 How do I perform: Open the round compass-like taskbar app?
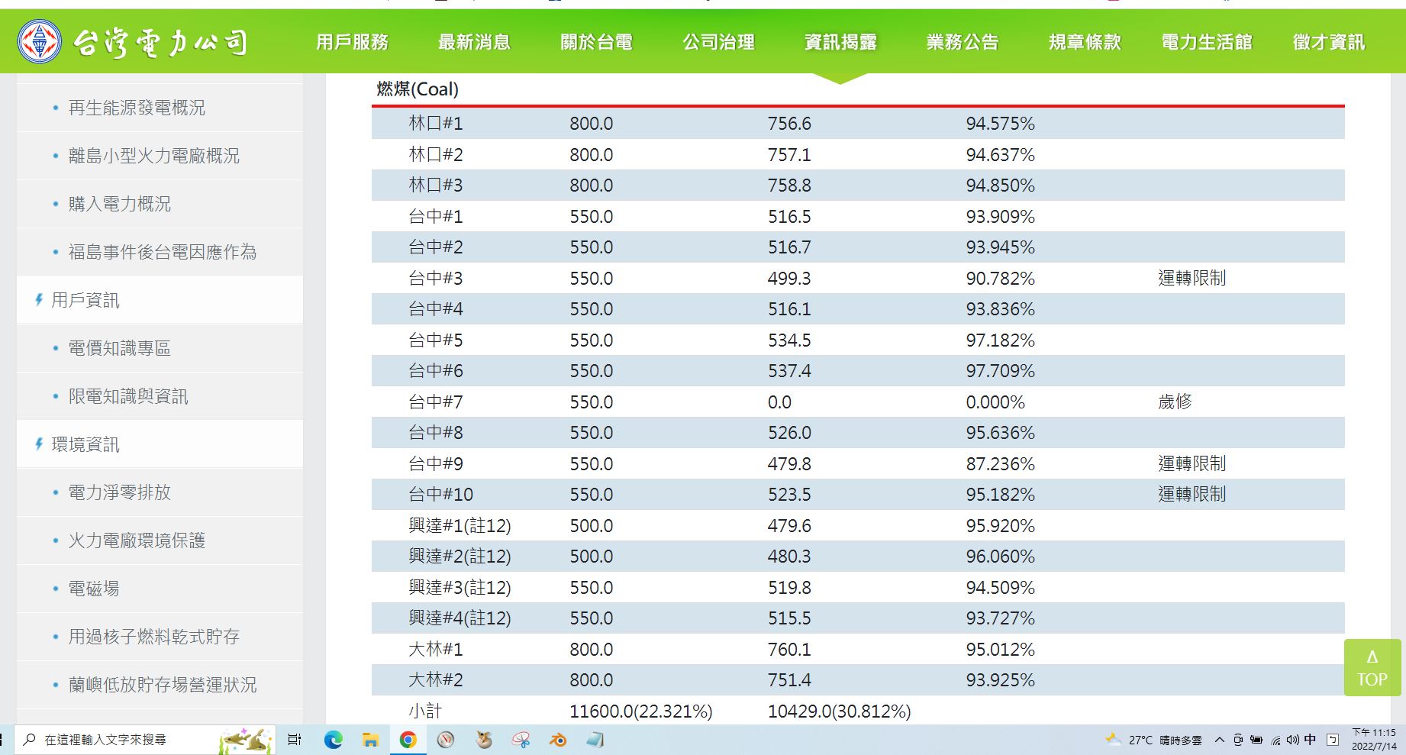(x=446, y=740)
